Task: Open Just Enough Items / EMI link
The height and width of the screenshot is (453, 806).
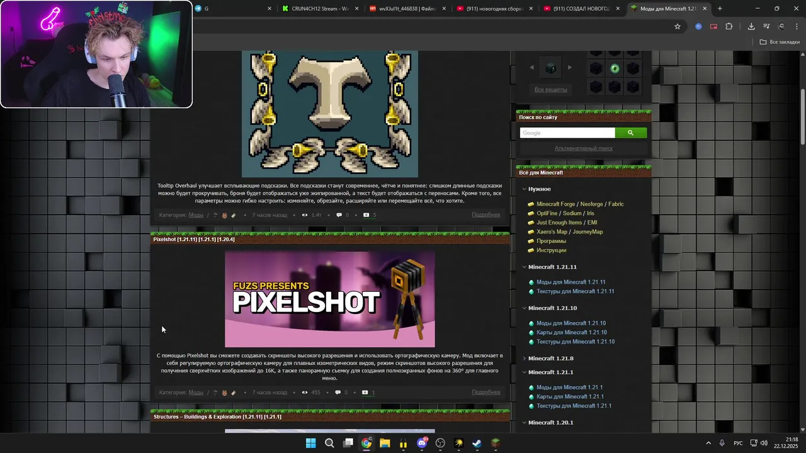Action: pyautogui.click(x=567, y=222)
